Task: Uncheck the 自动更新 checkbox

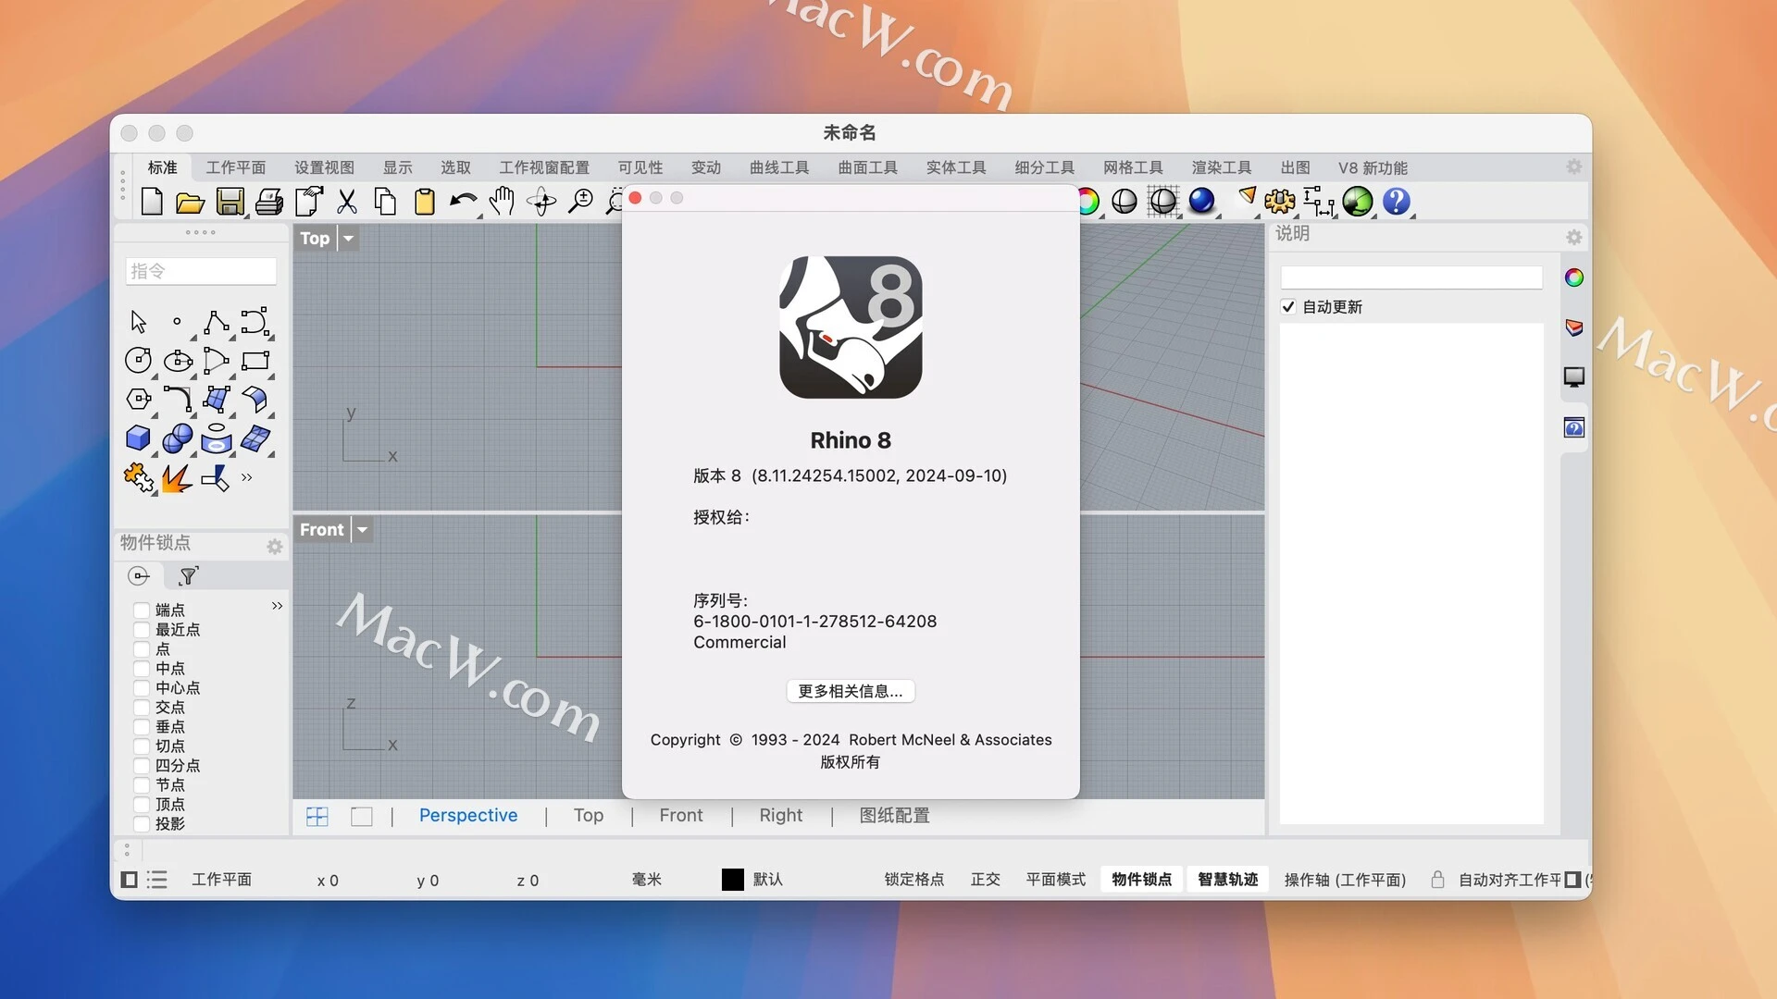Action: click(1288, 307)
